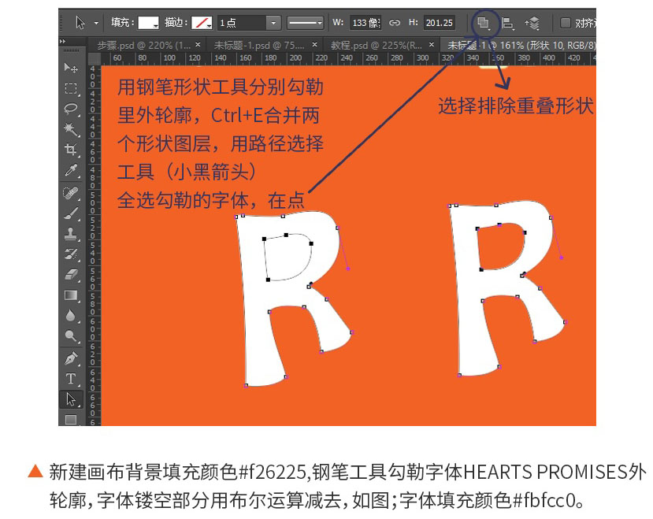This screenshot has height=519, width=653.
Task: Select the Clone Stamp tool
Action: (71, 234)
